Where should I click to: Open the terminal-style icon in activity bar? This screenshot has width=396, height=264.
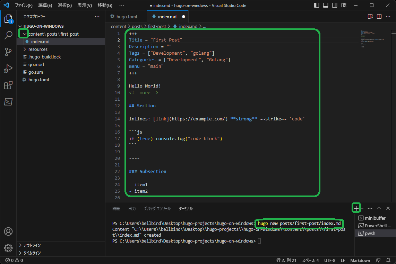point(8,102)
